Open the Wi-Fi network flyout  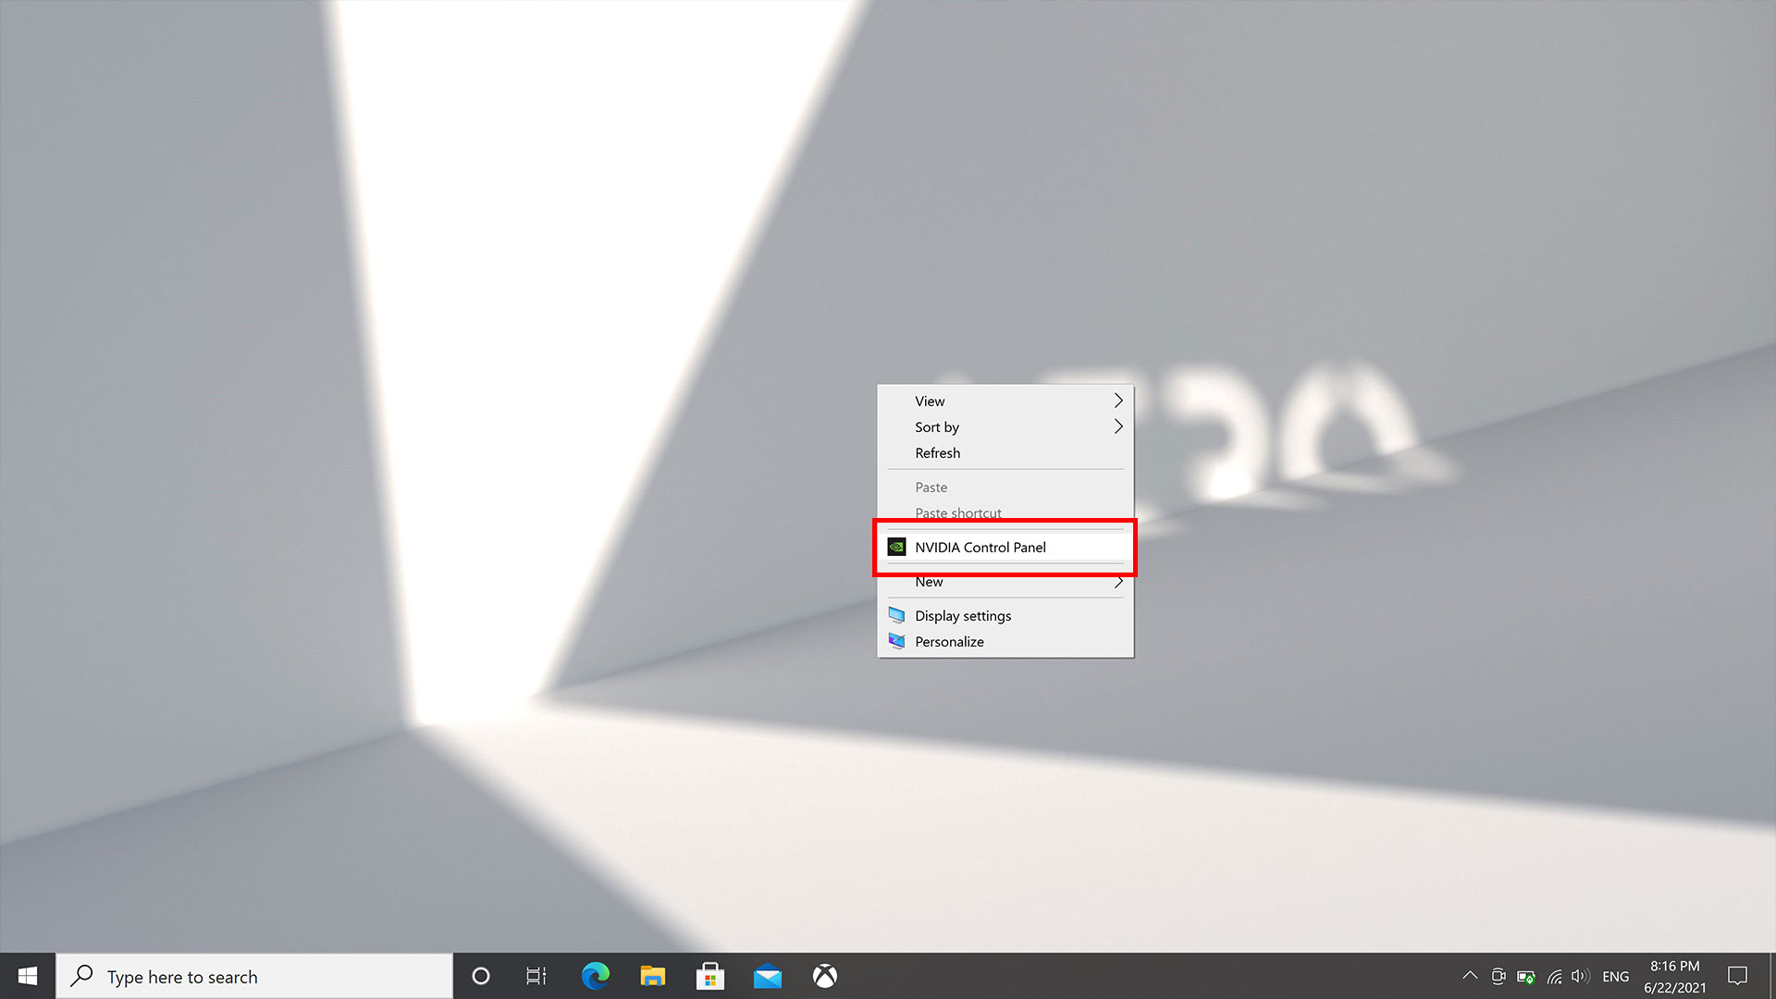pos(1554,977)
